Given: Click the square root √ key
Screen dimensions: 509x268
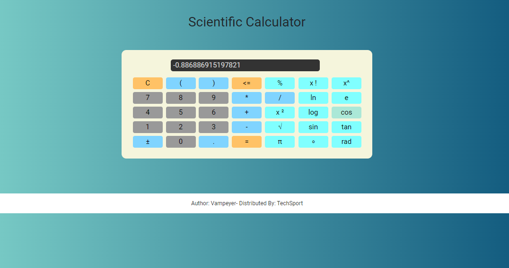Looking at the screenshot, I should (280, 127).
